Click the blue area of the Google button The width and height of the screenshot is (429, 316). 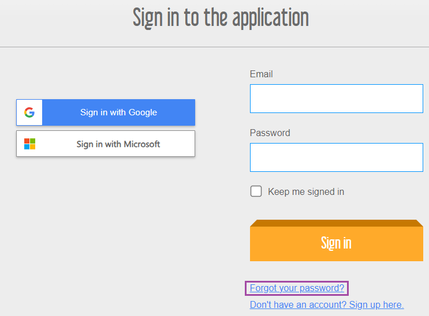[118, 112]
